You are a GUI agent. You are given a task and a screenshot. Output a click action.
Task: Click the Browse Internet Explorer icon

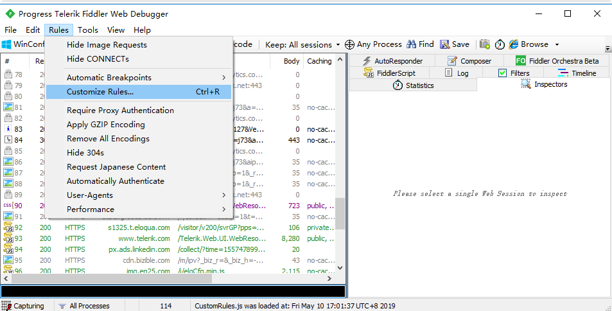514,44
